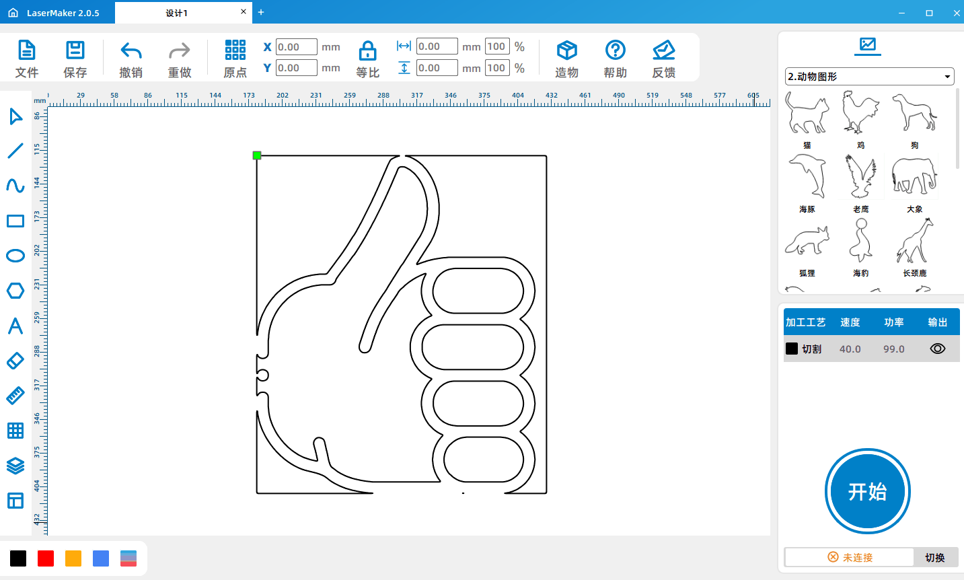Click the 切割 speed value 40.0

click(x=850, y=349)
